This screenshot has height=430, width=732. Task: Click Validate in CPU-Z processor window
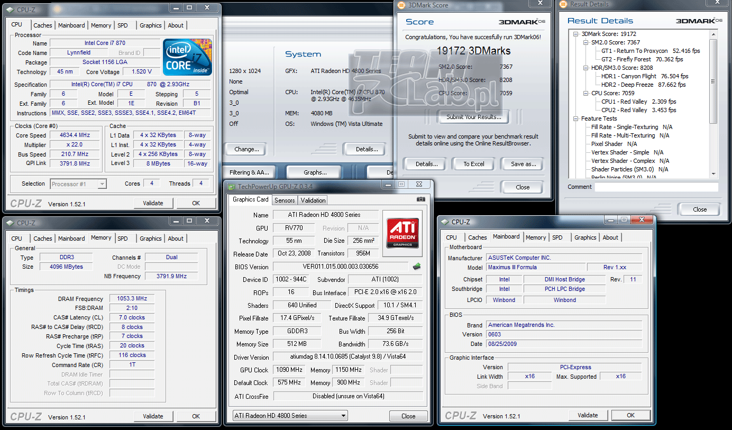pos(153,203)
